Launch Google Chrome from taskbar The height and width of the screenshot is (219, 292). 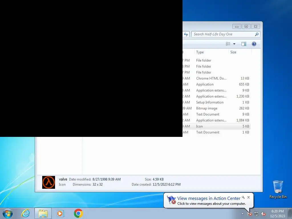click(x=78, y=213)
